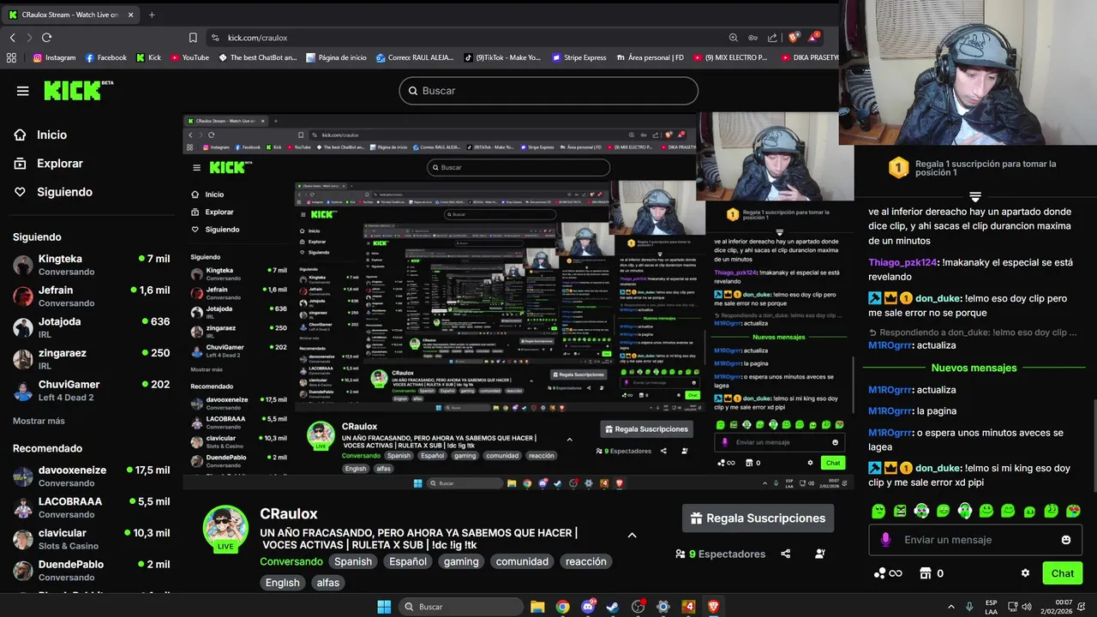Open the Instagram bookmark
Screen dimensions: 1097x617
point(54,57)
